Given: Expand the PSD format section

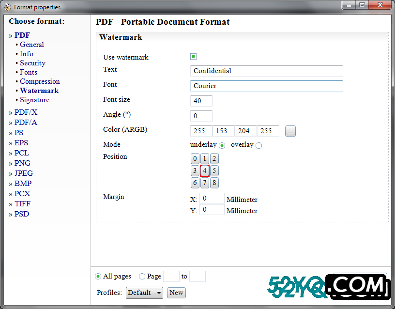Looking at the screenshot, I should pos(22,214).
